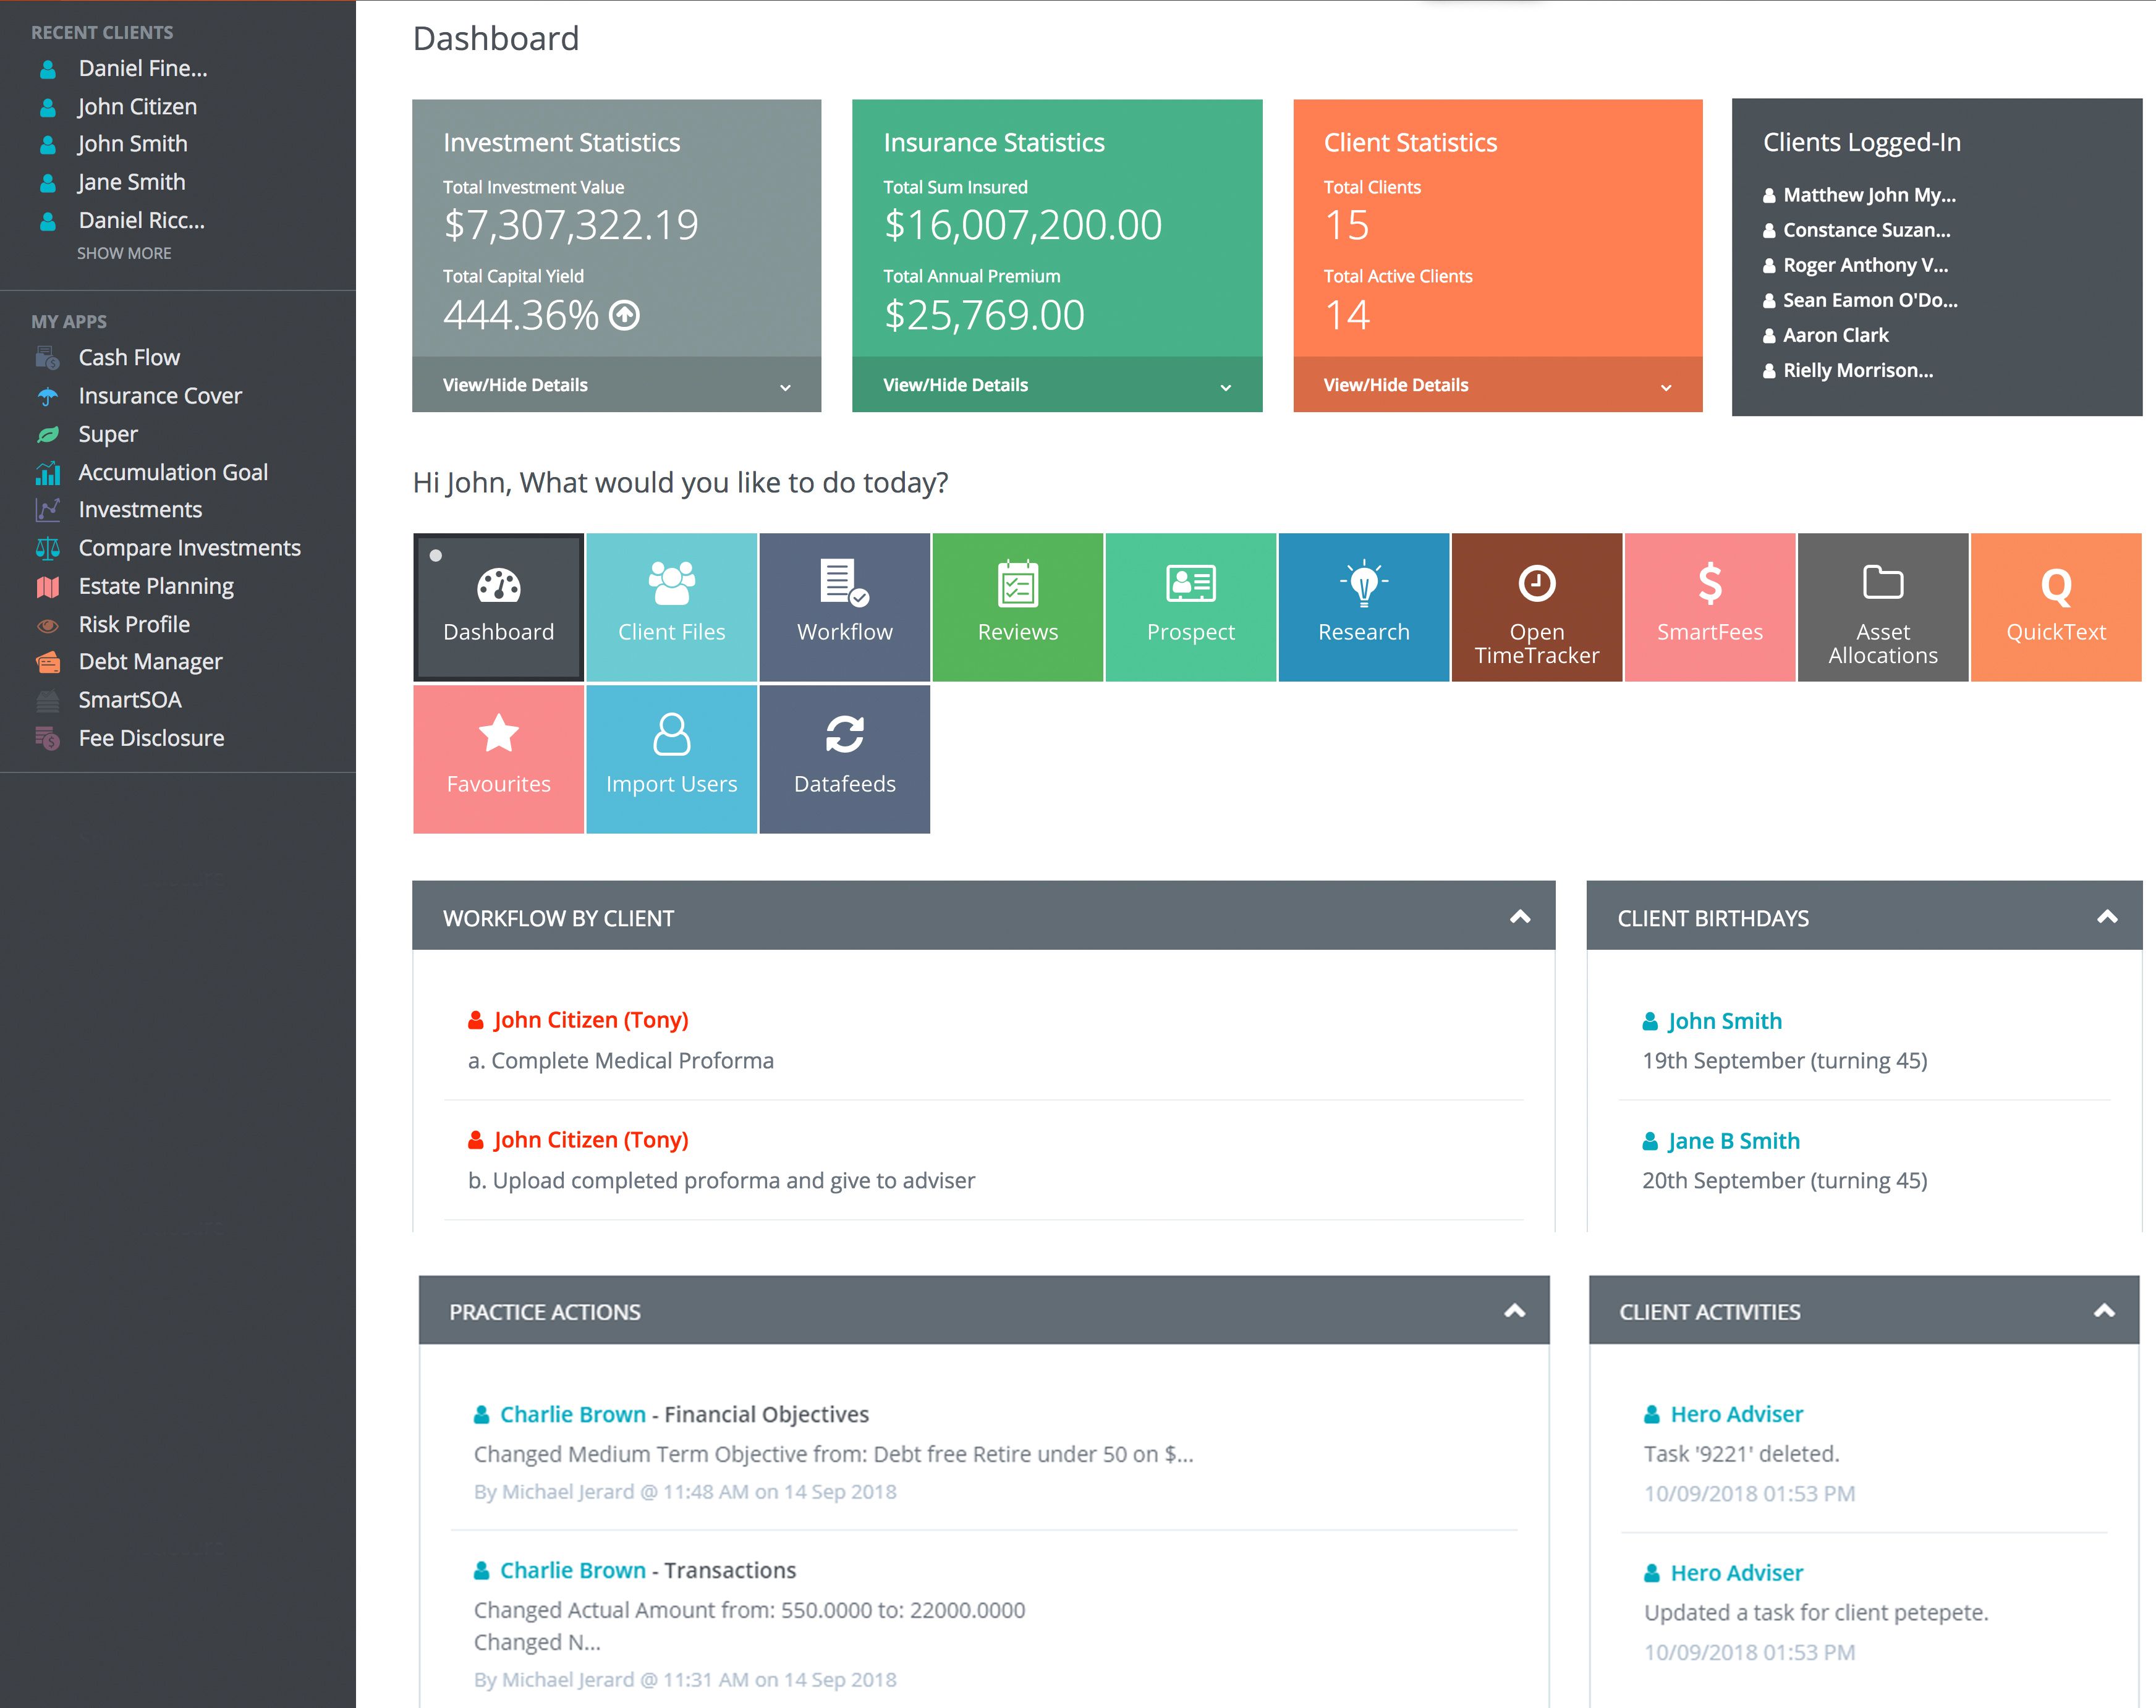
Task: Open the Favourites star tile
Action: [x=498, y=759]
